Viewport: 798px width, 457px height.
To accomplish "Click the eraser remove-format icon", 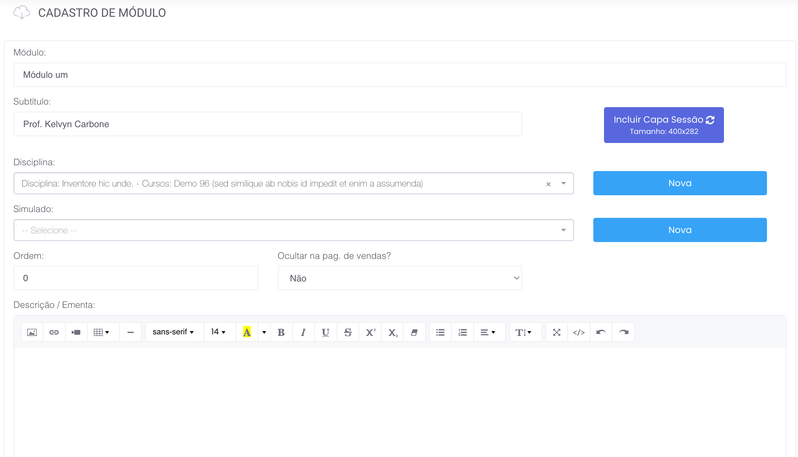I will coord(414,332).
